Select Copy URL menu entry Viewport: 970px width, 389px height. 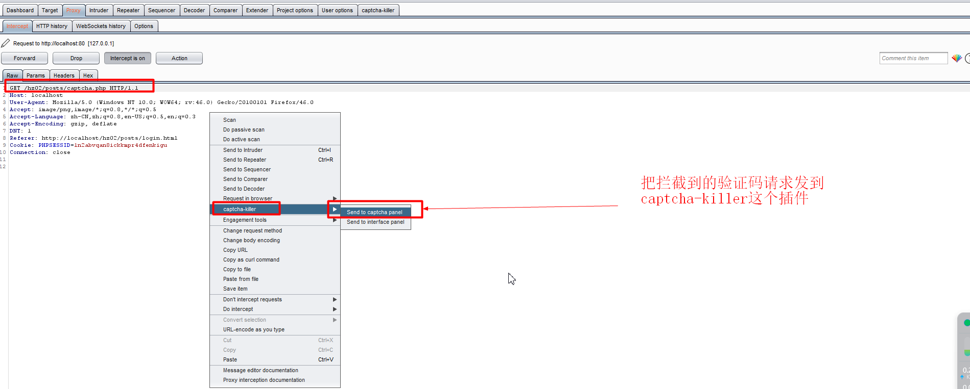click(275, 250)
